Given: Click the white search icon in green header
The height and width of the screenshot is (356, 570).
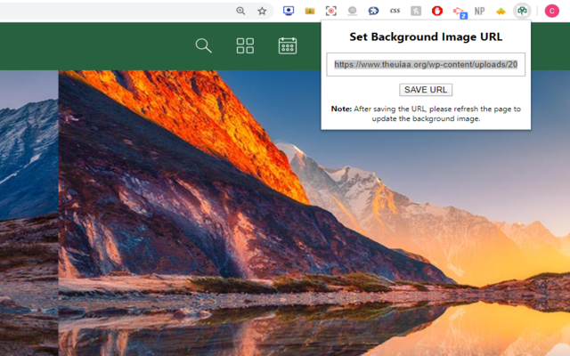Looking at the screenshot, I should pos(203,45).
